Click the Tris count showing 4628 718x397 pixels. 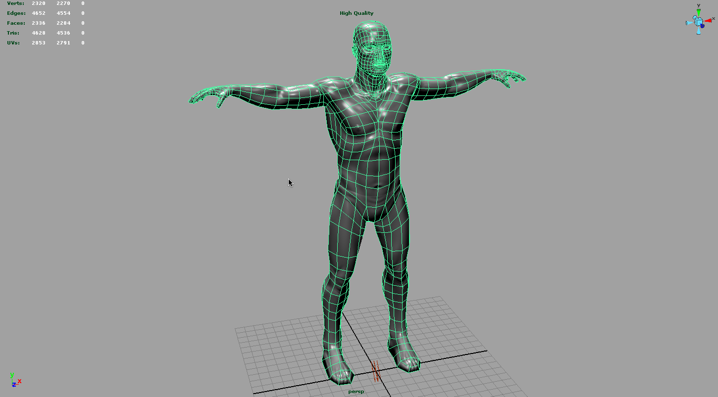pos(39,33)
